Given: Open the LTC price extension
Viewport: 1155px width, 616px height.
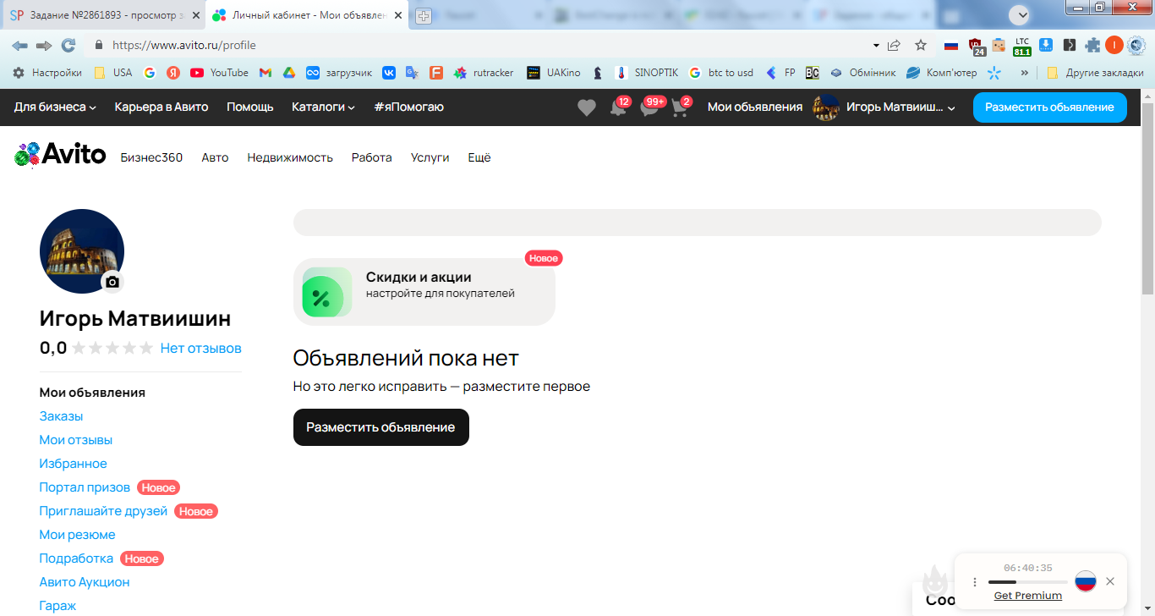Looking at the screenshot, I should tap(1022, 46).
